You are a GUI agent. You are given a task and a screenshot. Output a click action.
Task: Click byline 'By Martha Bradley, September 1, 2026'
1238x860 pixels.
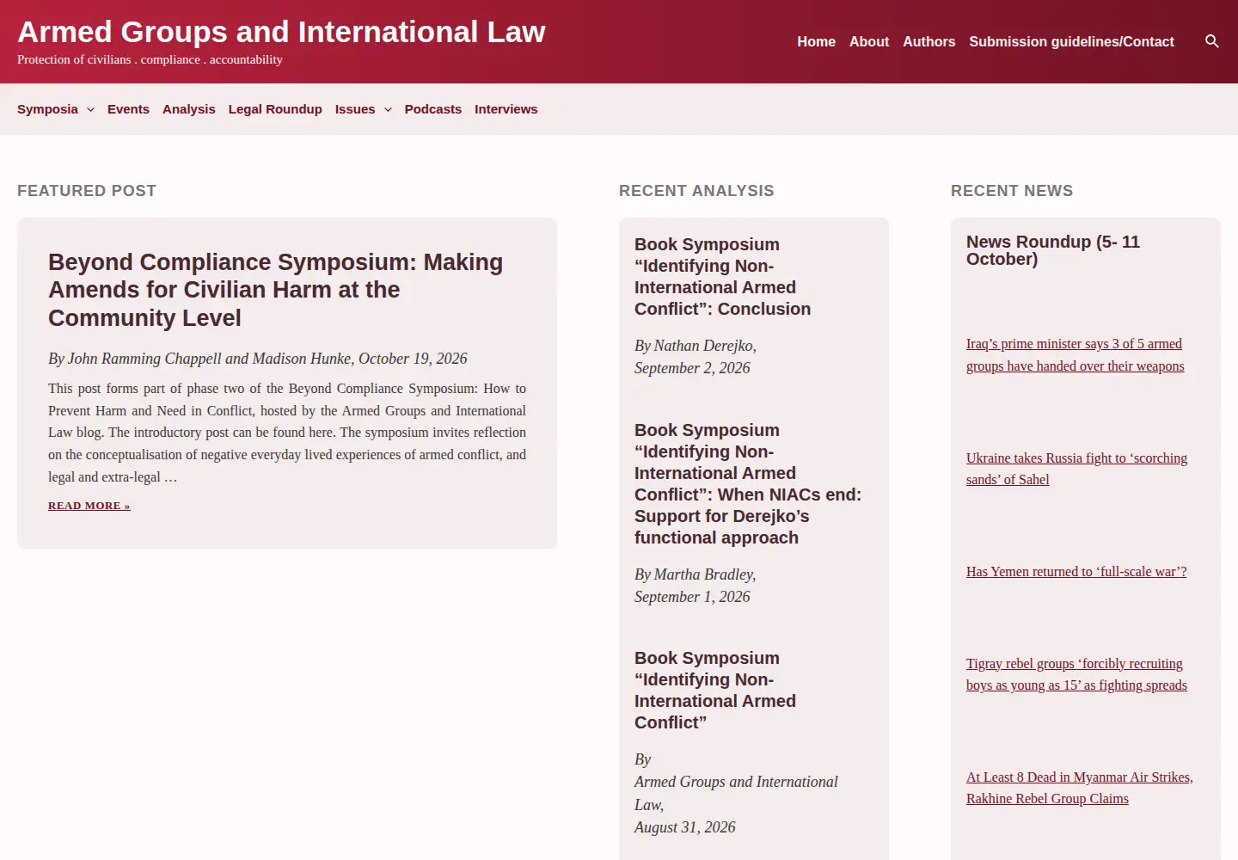click(x=696, y=586)
